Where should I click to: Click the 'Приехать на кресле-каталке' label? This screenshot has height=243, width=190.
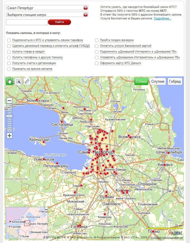coord(32,69)
